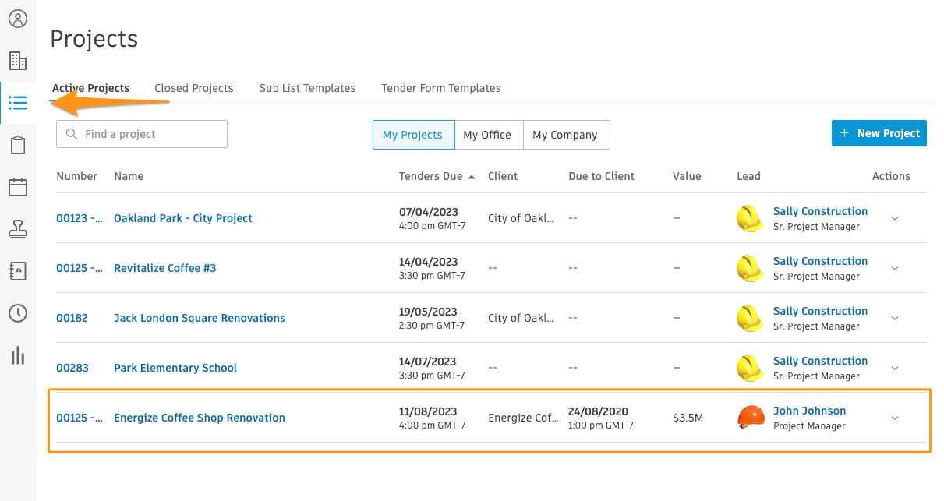Open the clipboard icon in sidebar
Screen dimensions: 944x501
pyautogui.click(x=18, y=145)
